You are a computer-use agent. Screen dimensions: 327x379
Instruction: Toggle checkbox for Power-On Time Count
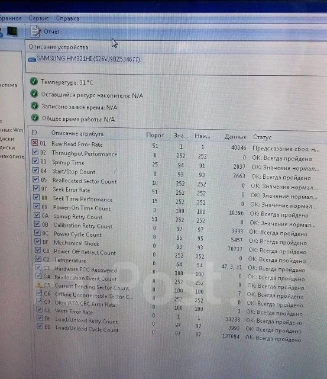(x=37, y=206)
